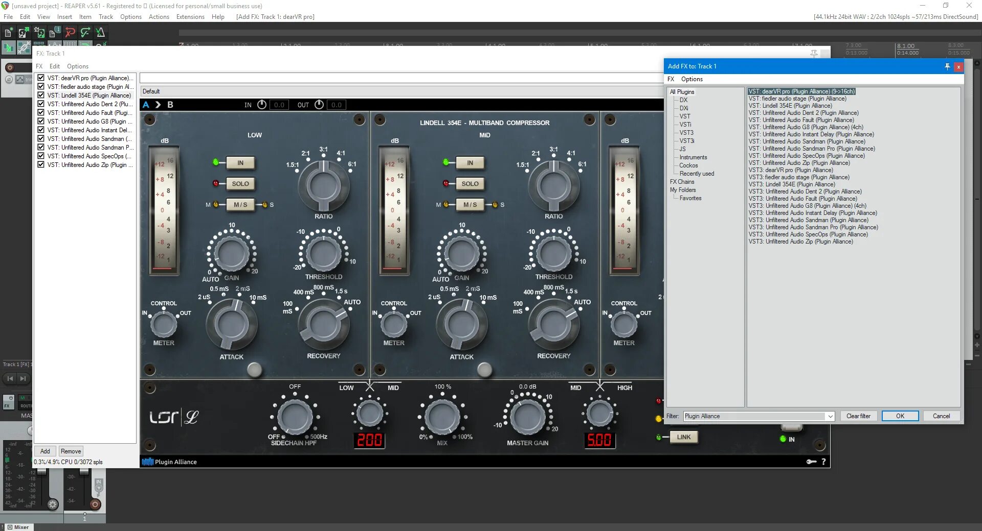Open the Default preset dropdown

[x=401, y=91]
